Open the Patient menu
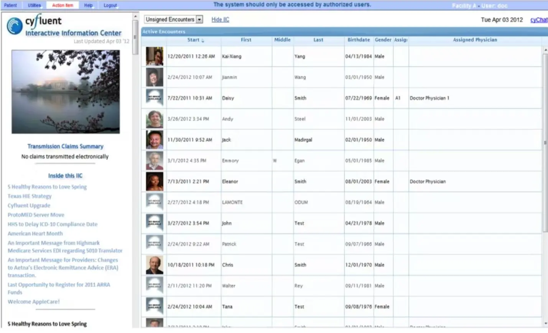This screenshot has height=333, width=548. click(10, 5)
